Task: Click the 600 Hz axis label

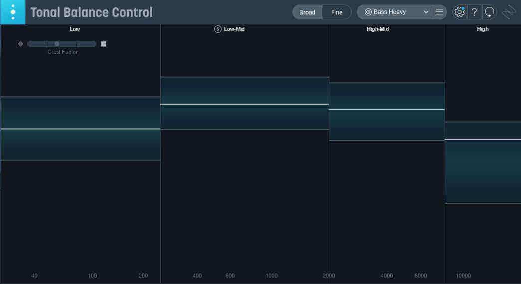Action: (230, 276)
